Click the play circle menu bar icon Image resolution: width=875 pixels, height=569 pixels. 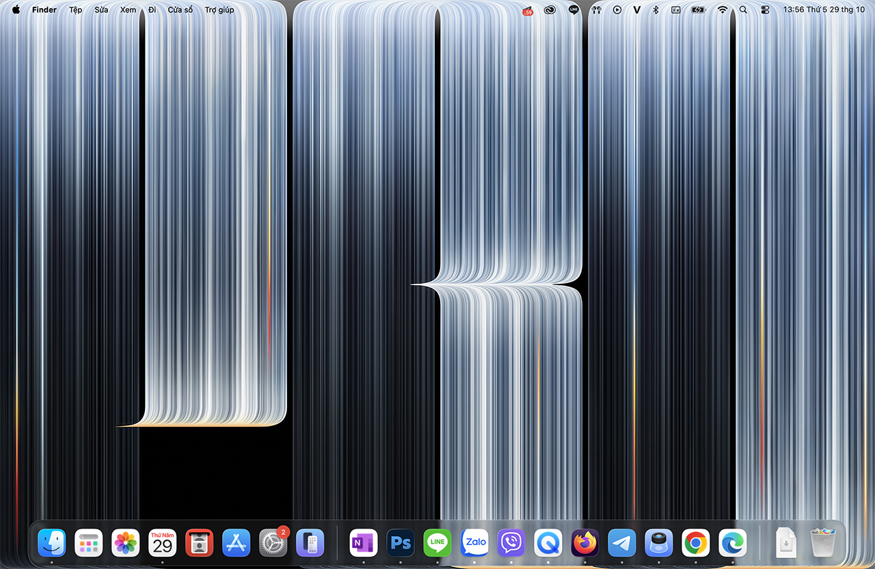[x=617, y=10]
